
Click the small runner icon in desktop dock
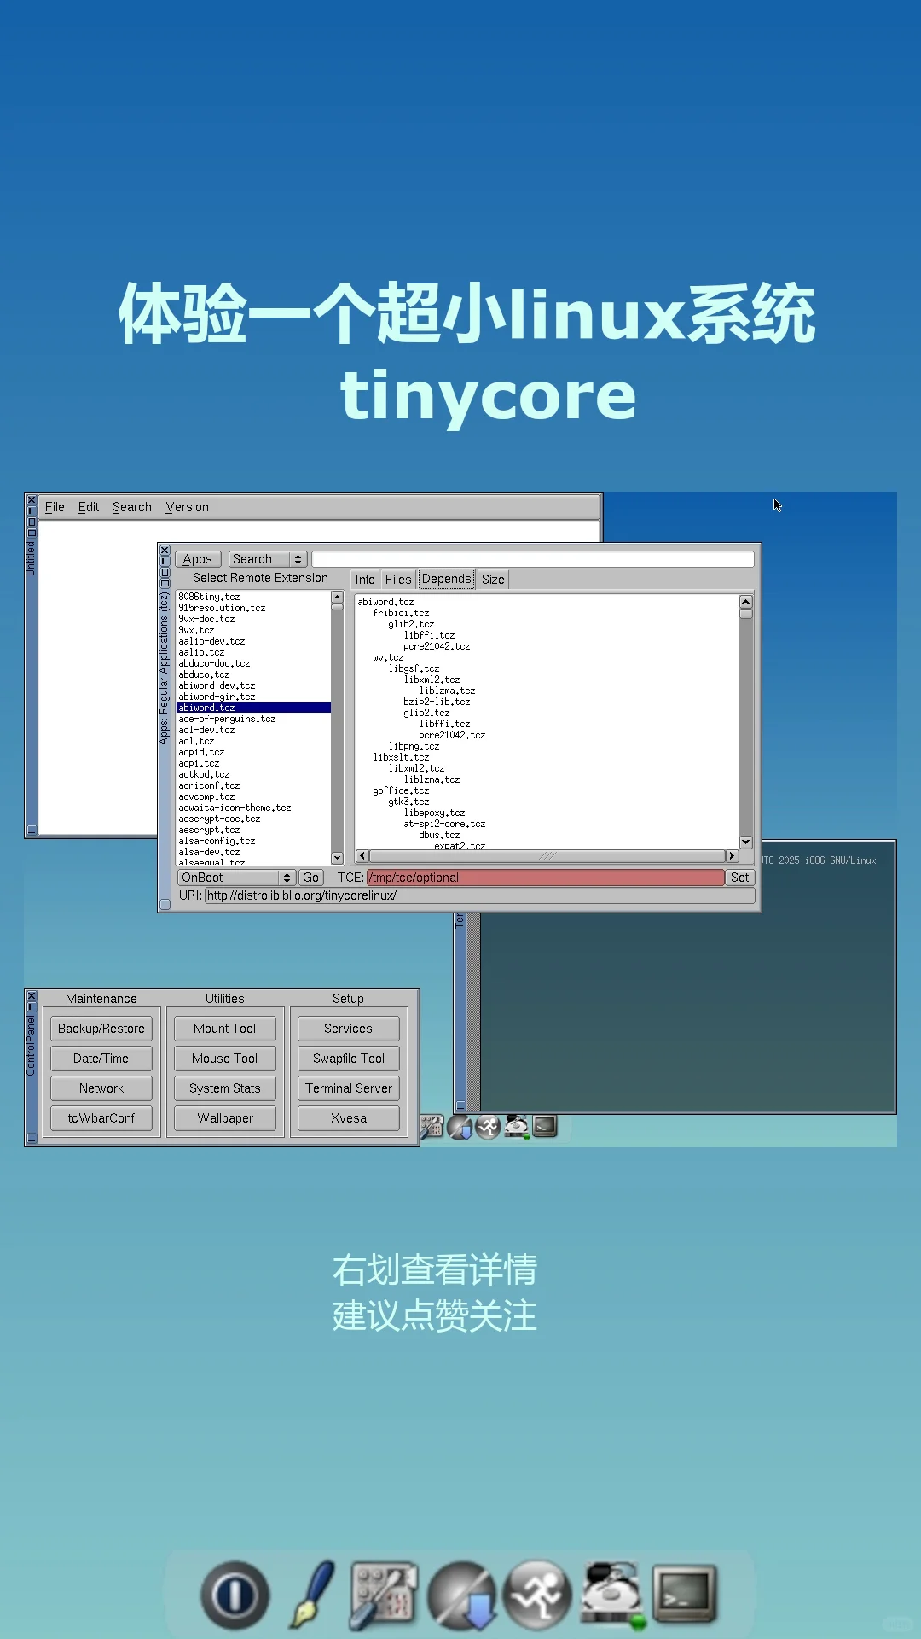click(488, 1127)
